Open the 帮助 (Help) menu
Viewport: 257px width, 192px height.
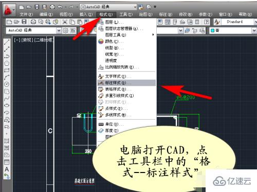(245, 14)
